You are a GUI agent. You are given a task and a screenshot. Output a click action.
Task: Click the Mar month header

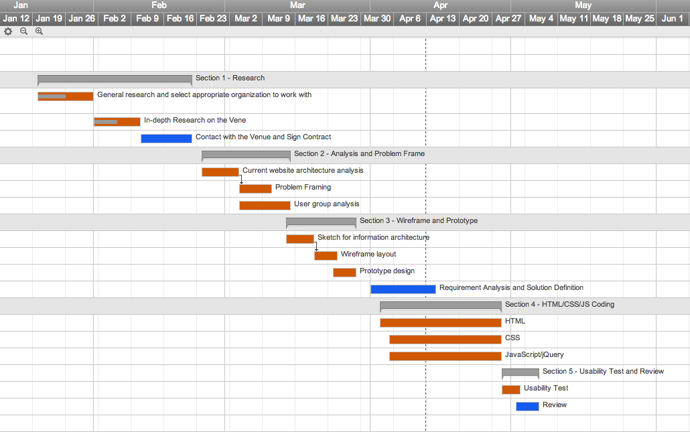[x=297, y=5]
